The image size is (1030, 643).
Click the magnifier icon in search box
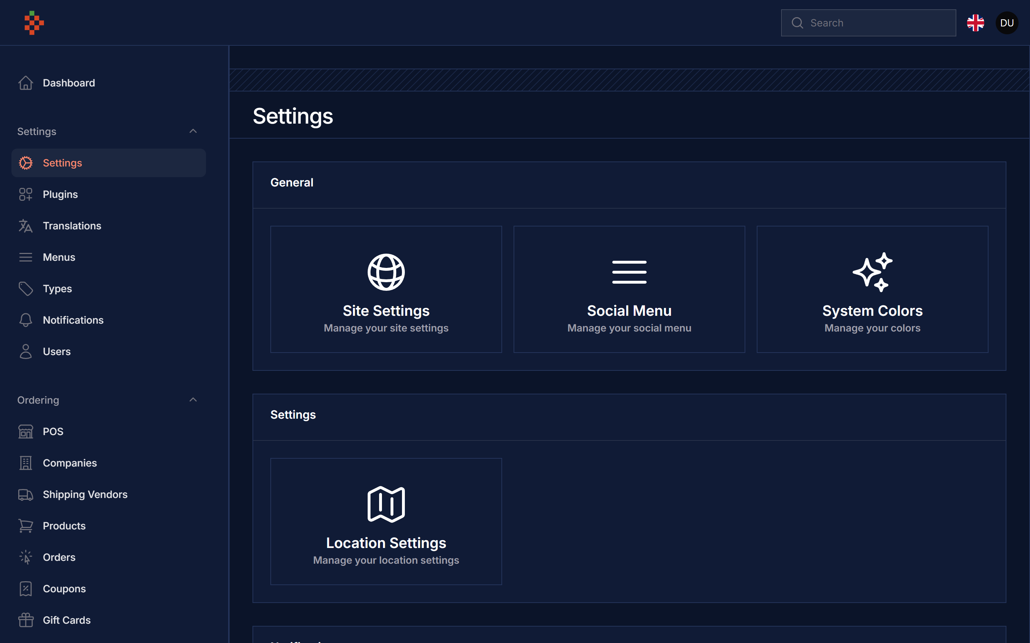797,23
